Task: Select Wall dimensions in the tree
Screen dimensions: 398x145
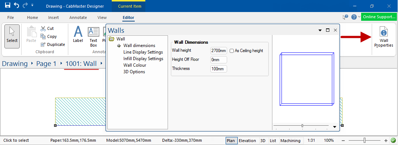Action: [139, 46]
